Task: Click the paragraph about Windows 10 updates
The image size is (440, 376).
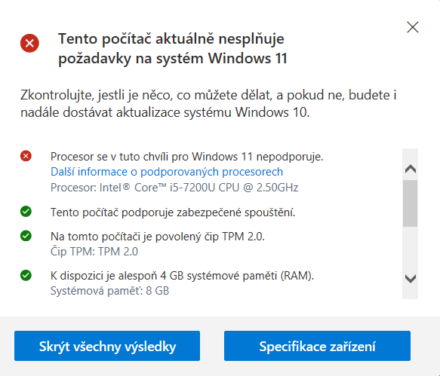Action: click(208, 104)
